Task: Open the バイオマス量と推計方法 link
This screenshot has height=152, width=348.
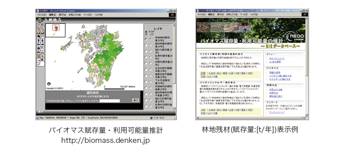Action: [x=281, y=76]
